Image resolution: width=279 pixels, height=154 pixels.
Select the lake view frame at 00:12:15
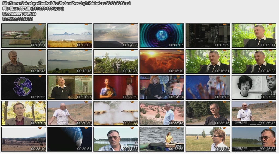[x=70, y=62]
